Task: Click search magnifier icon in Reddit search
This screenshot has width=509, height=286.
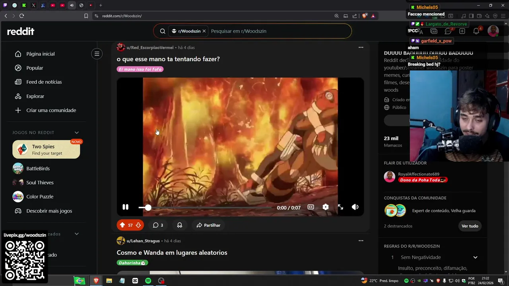Action: click(163, 31)
